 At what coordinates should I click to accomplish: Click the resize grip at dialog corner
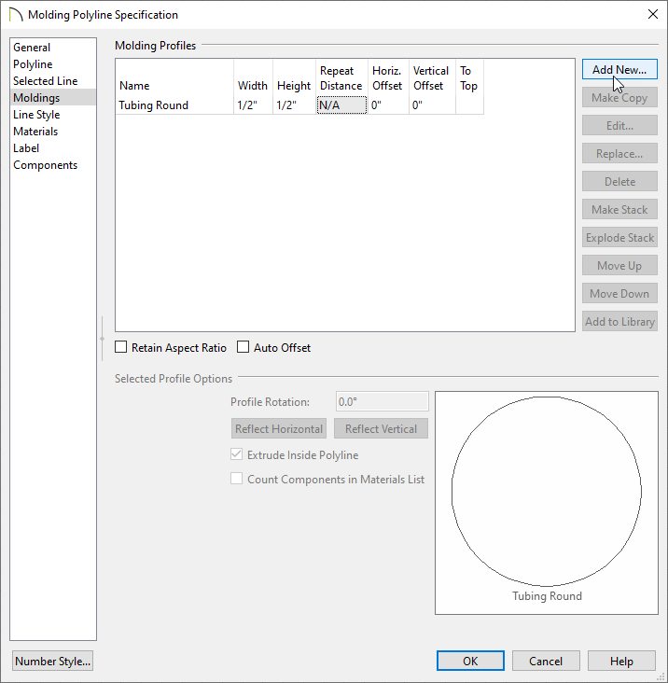coord(661,676)
